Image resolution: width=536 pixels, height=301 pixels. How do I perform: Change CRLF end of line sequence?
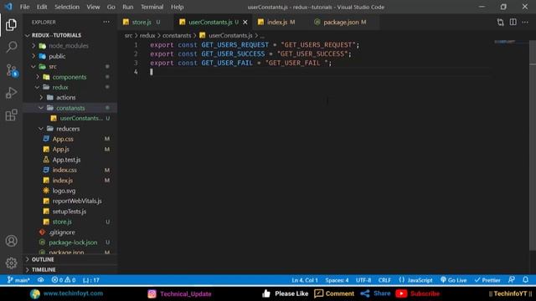384,280
